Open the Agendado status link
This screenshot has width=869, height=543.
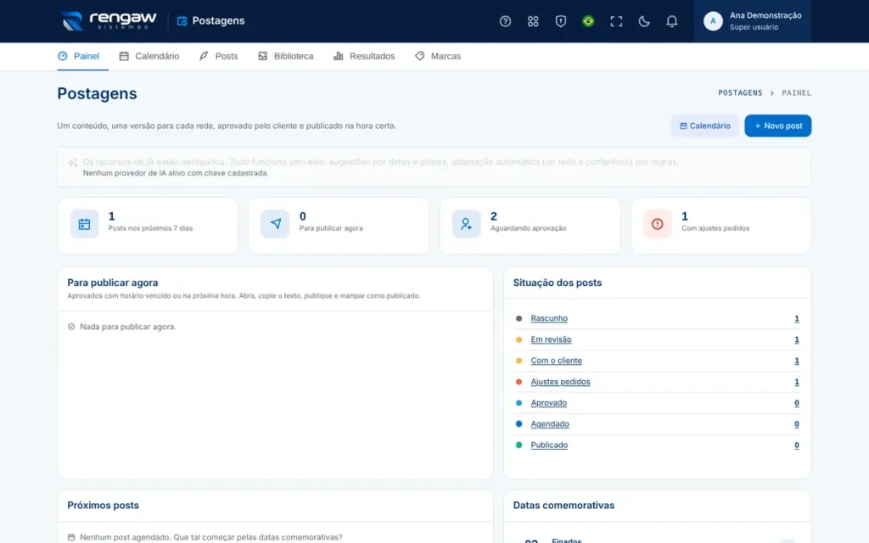pos(550,424)
